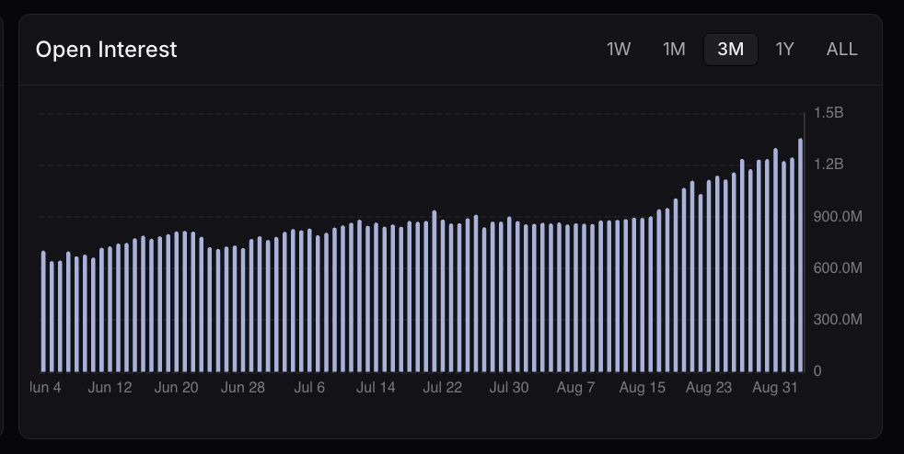Click the Jul 14 x-axis label

[376, 388]
